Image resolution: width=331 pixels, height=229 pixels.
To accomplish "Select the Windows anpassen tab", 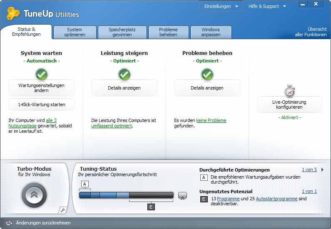I will pos(211,32).
